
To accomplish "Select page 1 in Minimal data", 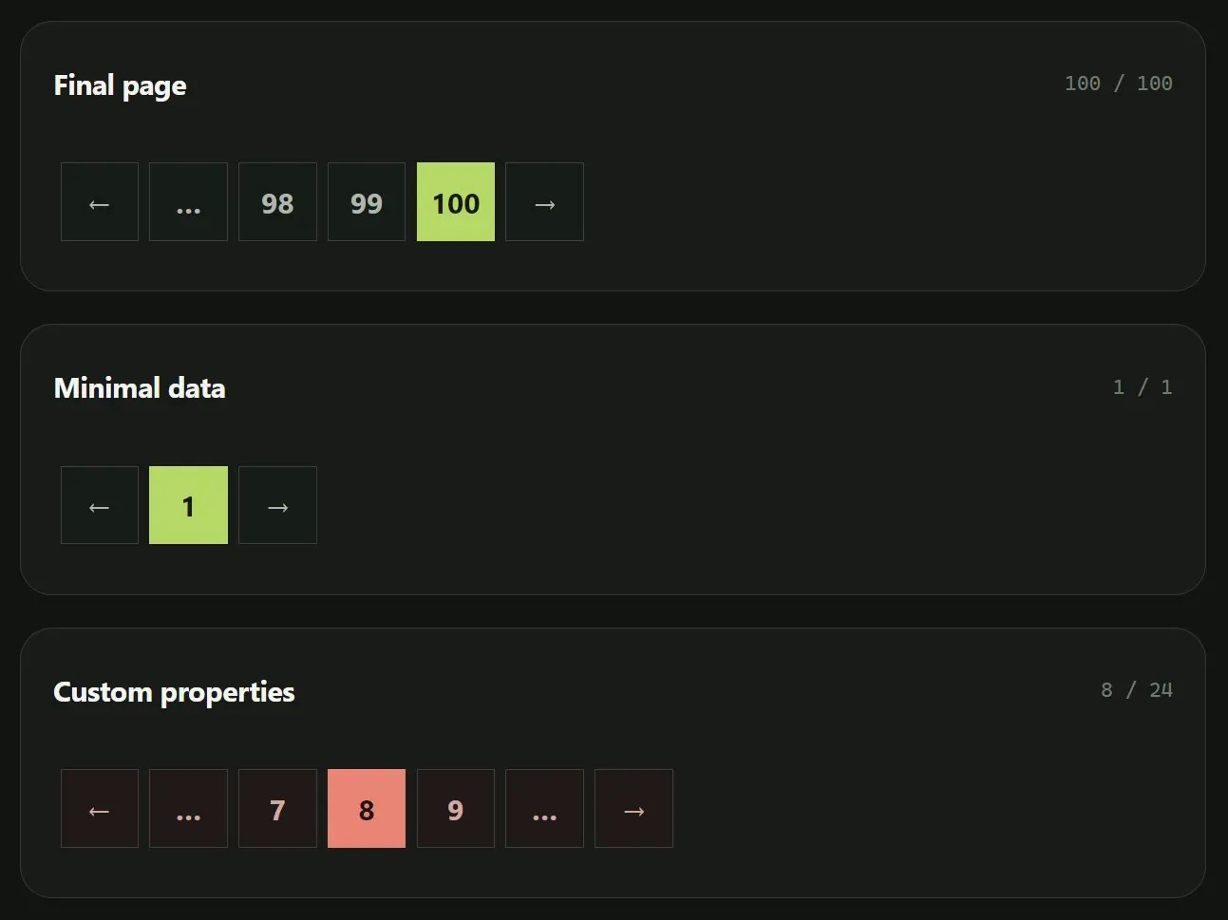I will (188, 505).
